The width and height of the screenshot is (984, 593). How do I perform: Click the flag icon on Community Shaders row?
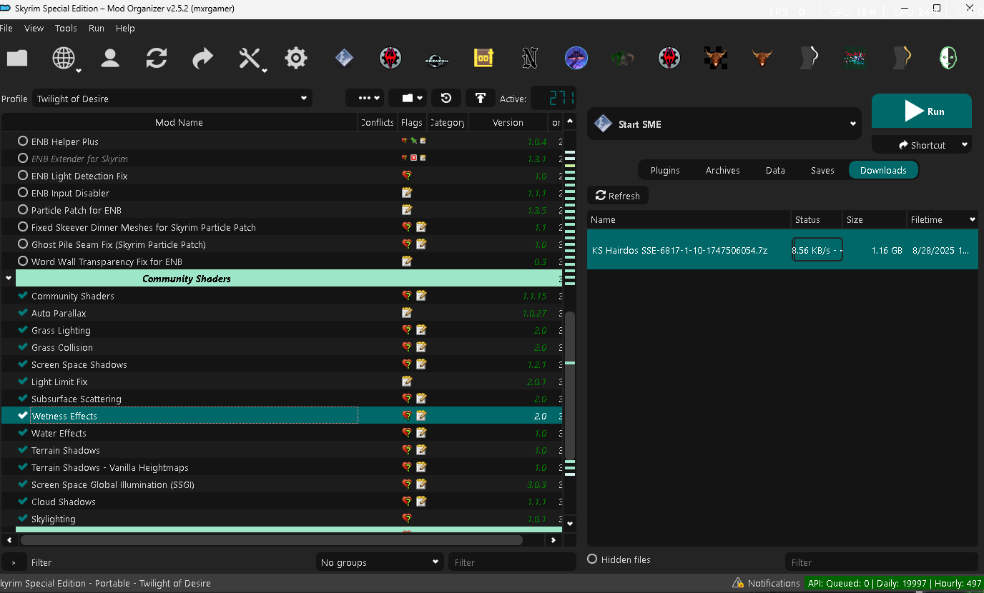pyautogui.click(x=407, y=296)
